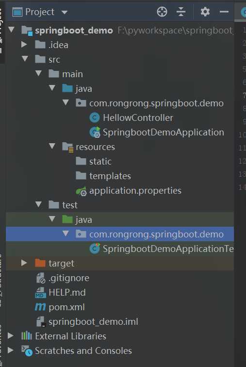Select the target folder label
Viewport: 246px width, 367px height.
[x=61, y=264]
